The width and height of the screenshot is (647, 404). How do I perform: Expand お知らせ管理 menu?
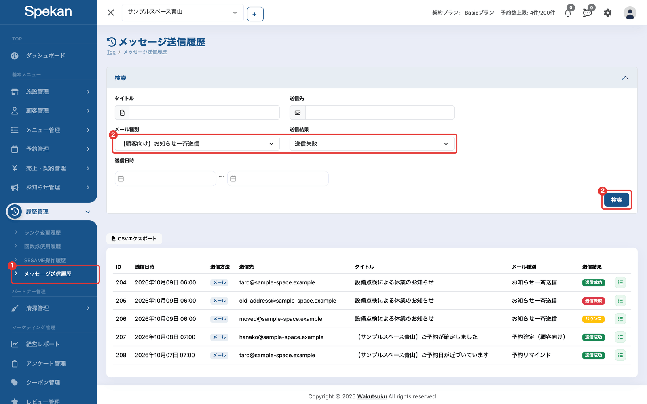[49, 187]
